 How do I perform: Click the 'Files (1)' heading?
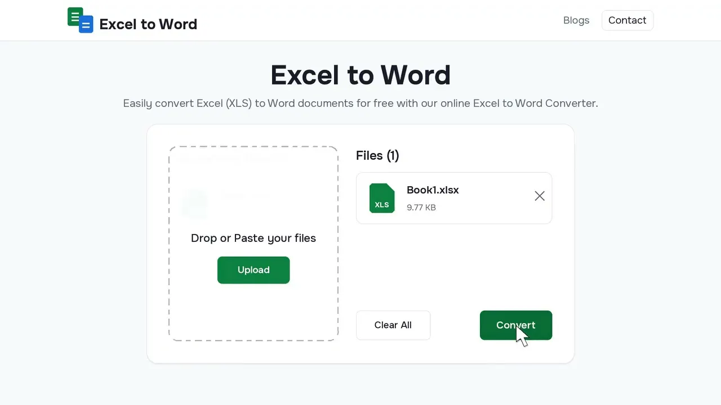tap(377, 155)
